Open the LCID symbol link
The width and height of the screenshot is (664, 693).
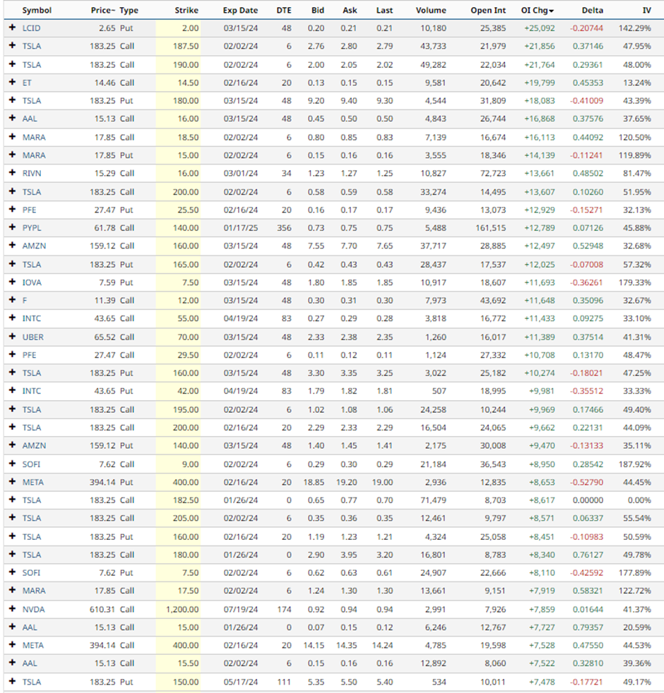[31, 28]
